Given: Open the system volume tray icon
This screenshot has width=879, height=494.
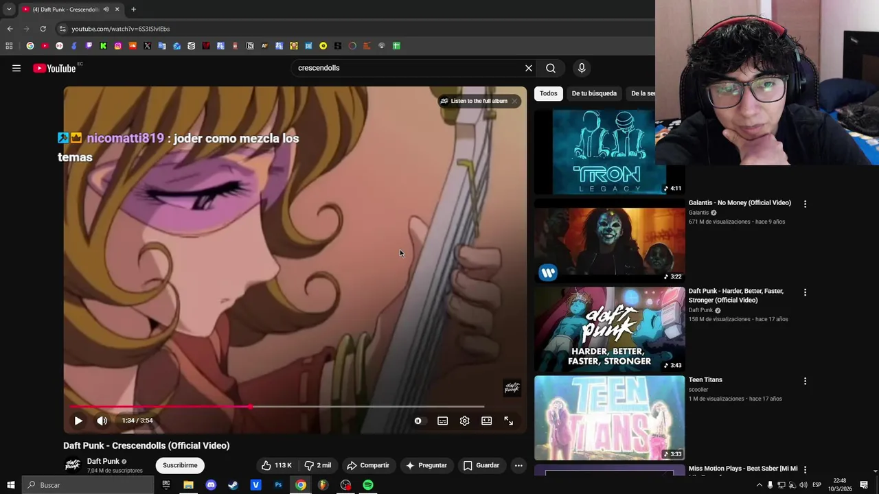Looking at the screenshot, I should [x=803, y=485].
